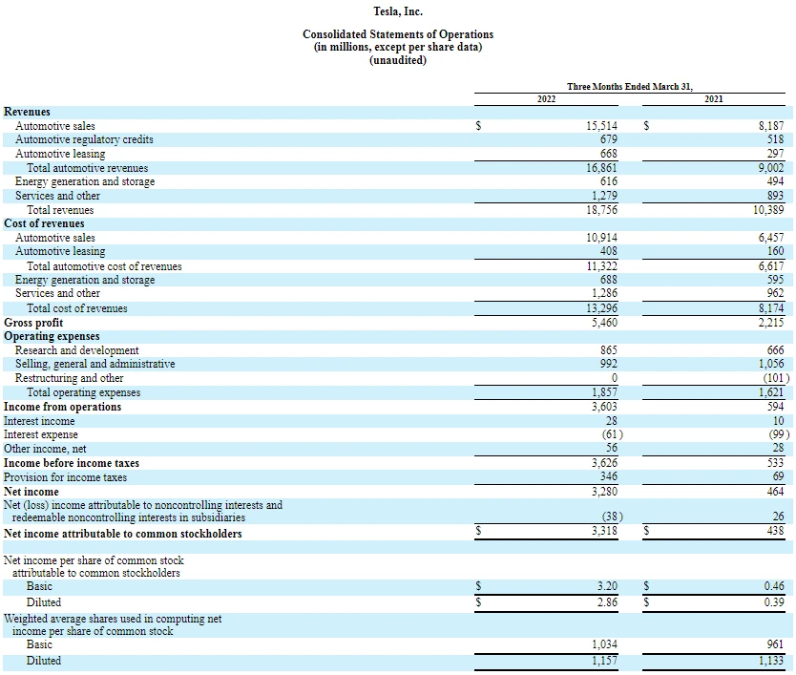Screen dimensions: 796x675
Task: Click attributable net income value 3,318
Action: pyautogui.click(x=604, y=531)
